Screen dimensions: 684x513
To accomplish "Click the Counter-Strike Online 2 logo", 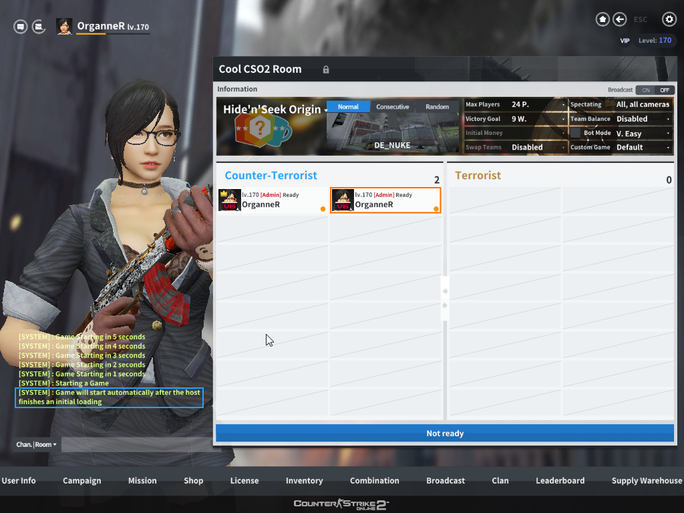I will [341, 505].
